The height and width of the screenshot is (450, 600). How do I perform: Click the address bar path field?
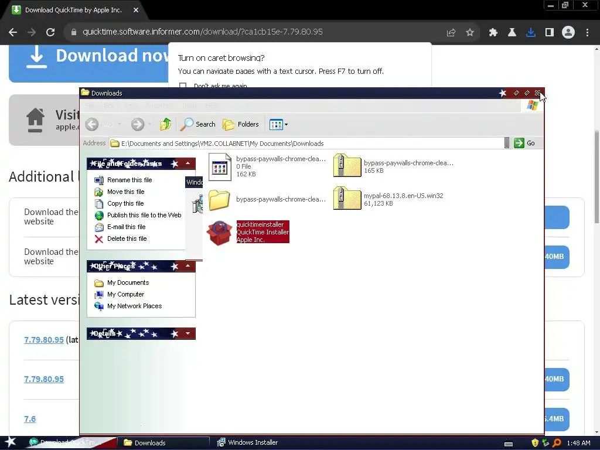pyautogui.click(x=306, y=144)
